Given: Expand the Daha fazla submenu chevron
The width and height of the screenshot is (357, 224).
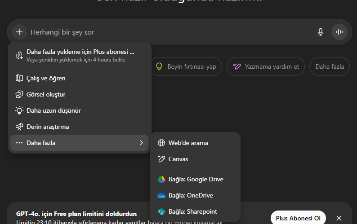Looking at the screenshot, I should [x=141, y=143].
